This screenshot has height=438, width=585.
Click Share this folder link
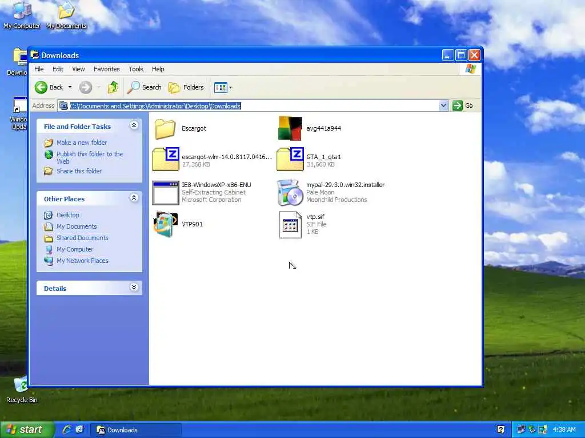pyautogui.click(x=79, y=171)
